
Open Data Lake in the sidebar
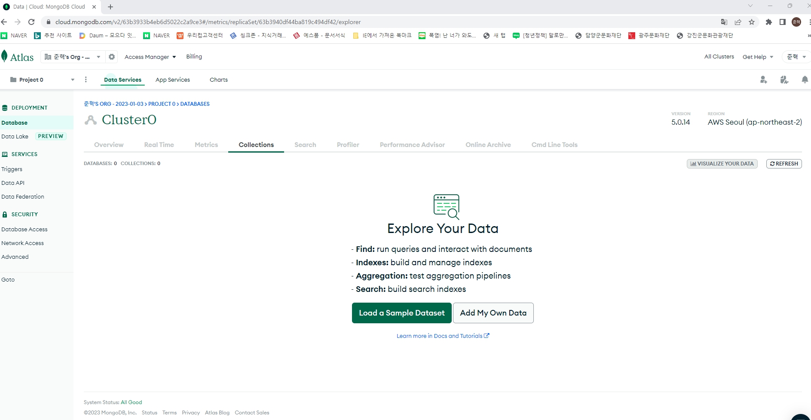(15, 136)
